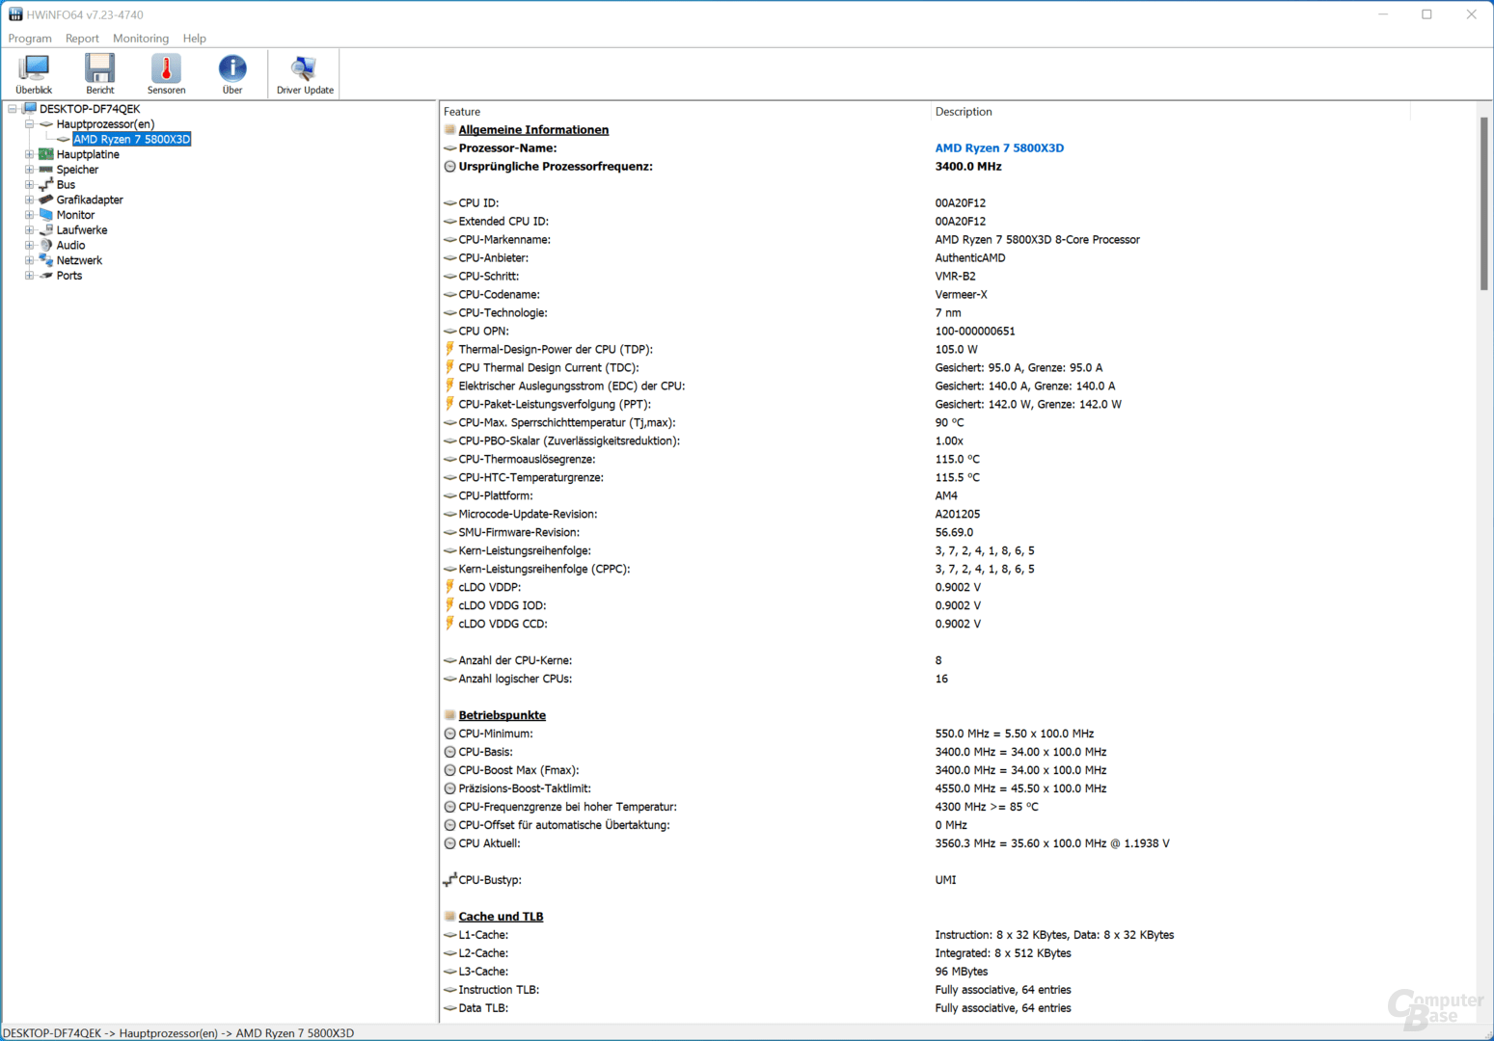Click the Allgemeine Informationen section icon
Image resolution: width=1494 pixels, height=1041 pixels.
[x=449, y=130]
